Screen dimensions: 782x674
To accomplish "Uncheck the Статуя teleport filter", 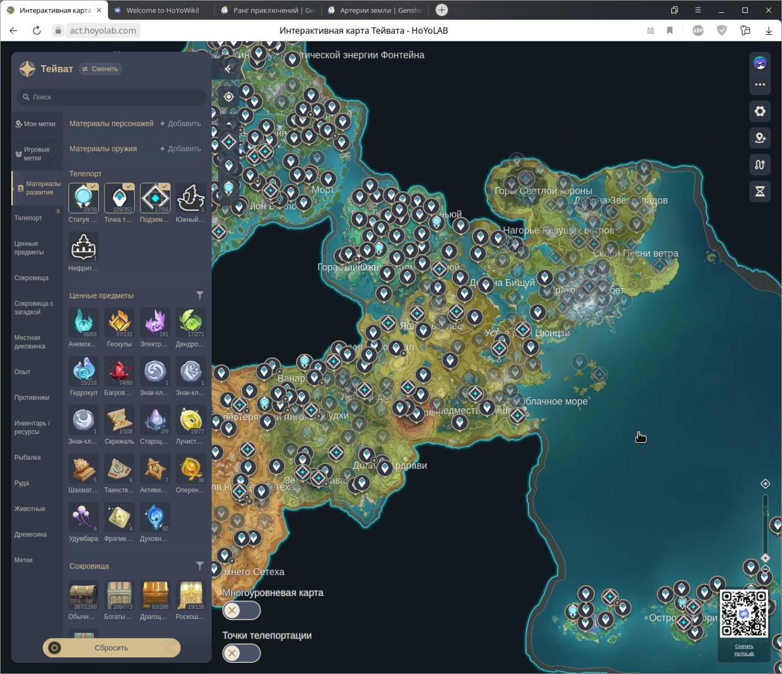I will [x=83, y=198].
